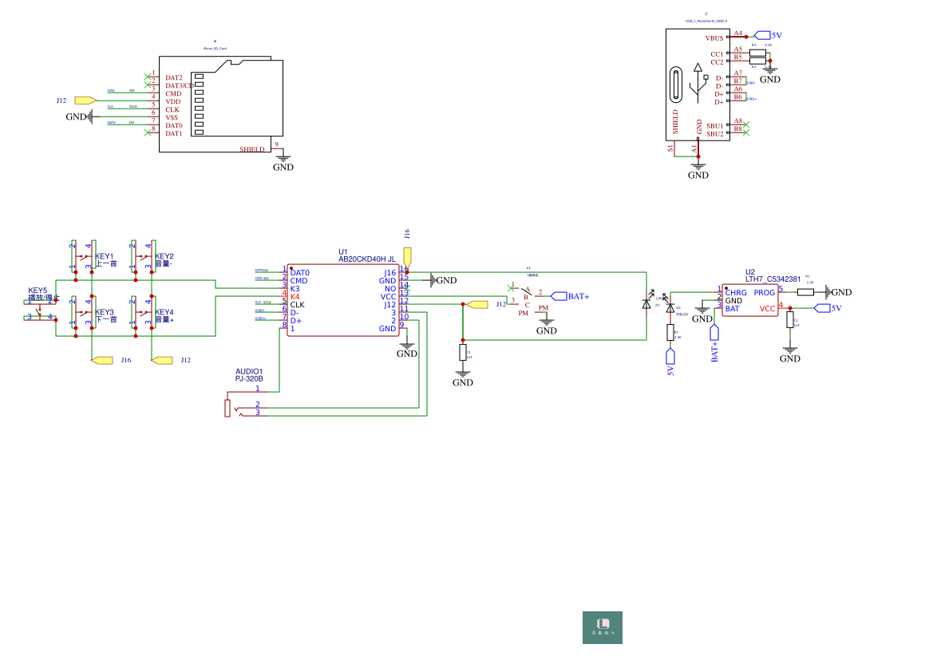This screenshot has width=933, height=660.
Task: Select the U2 LTH7 charger IC body
Action: pos(750,301)
